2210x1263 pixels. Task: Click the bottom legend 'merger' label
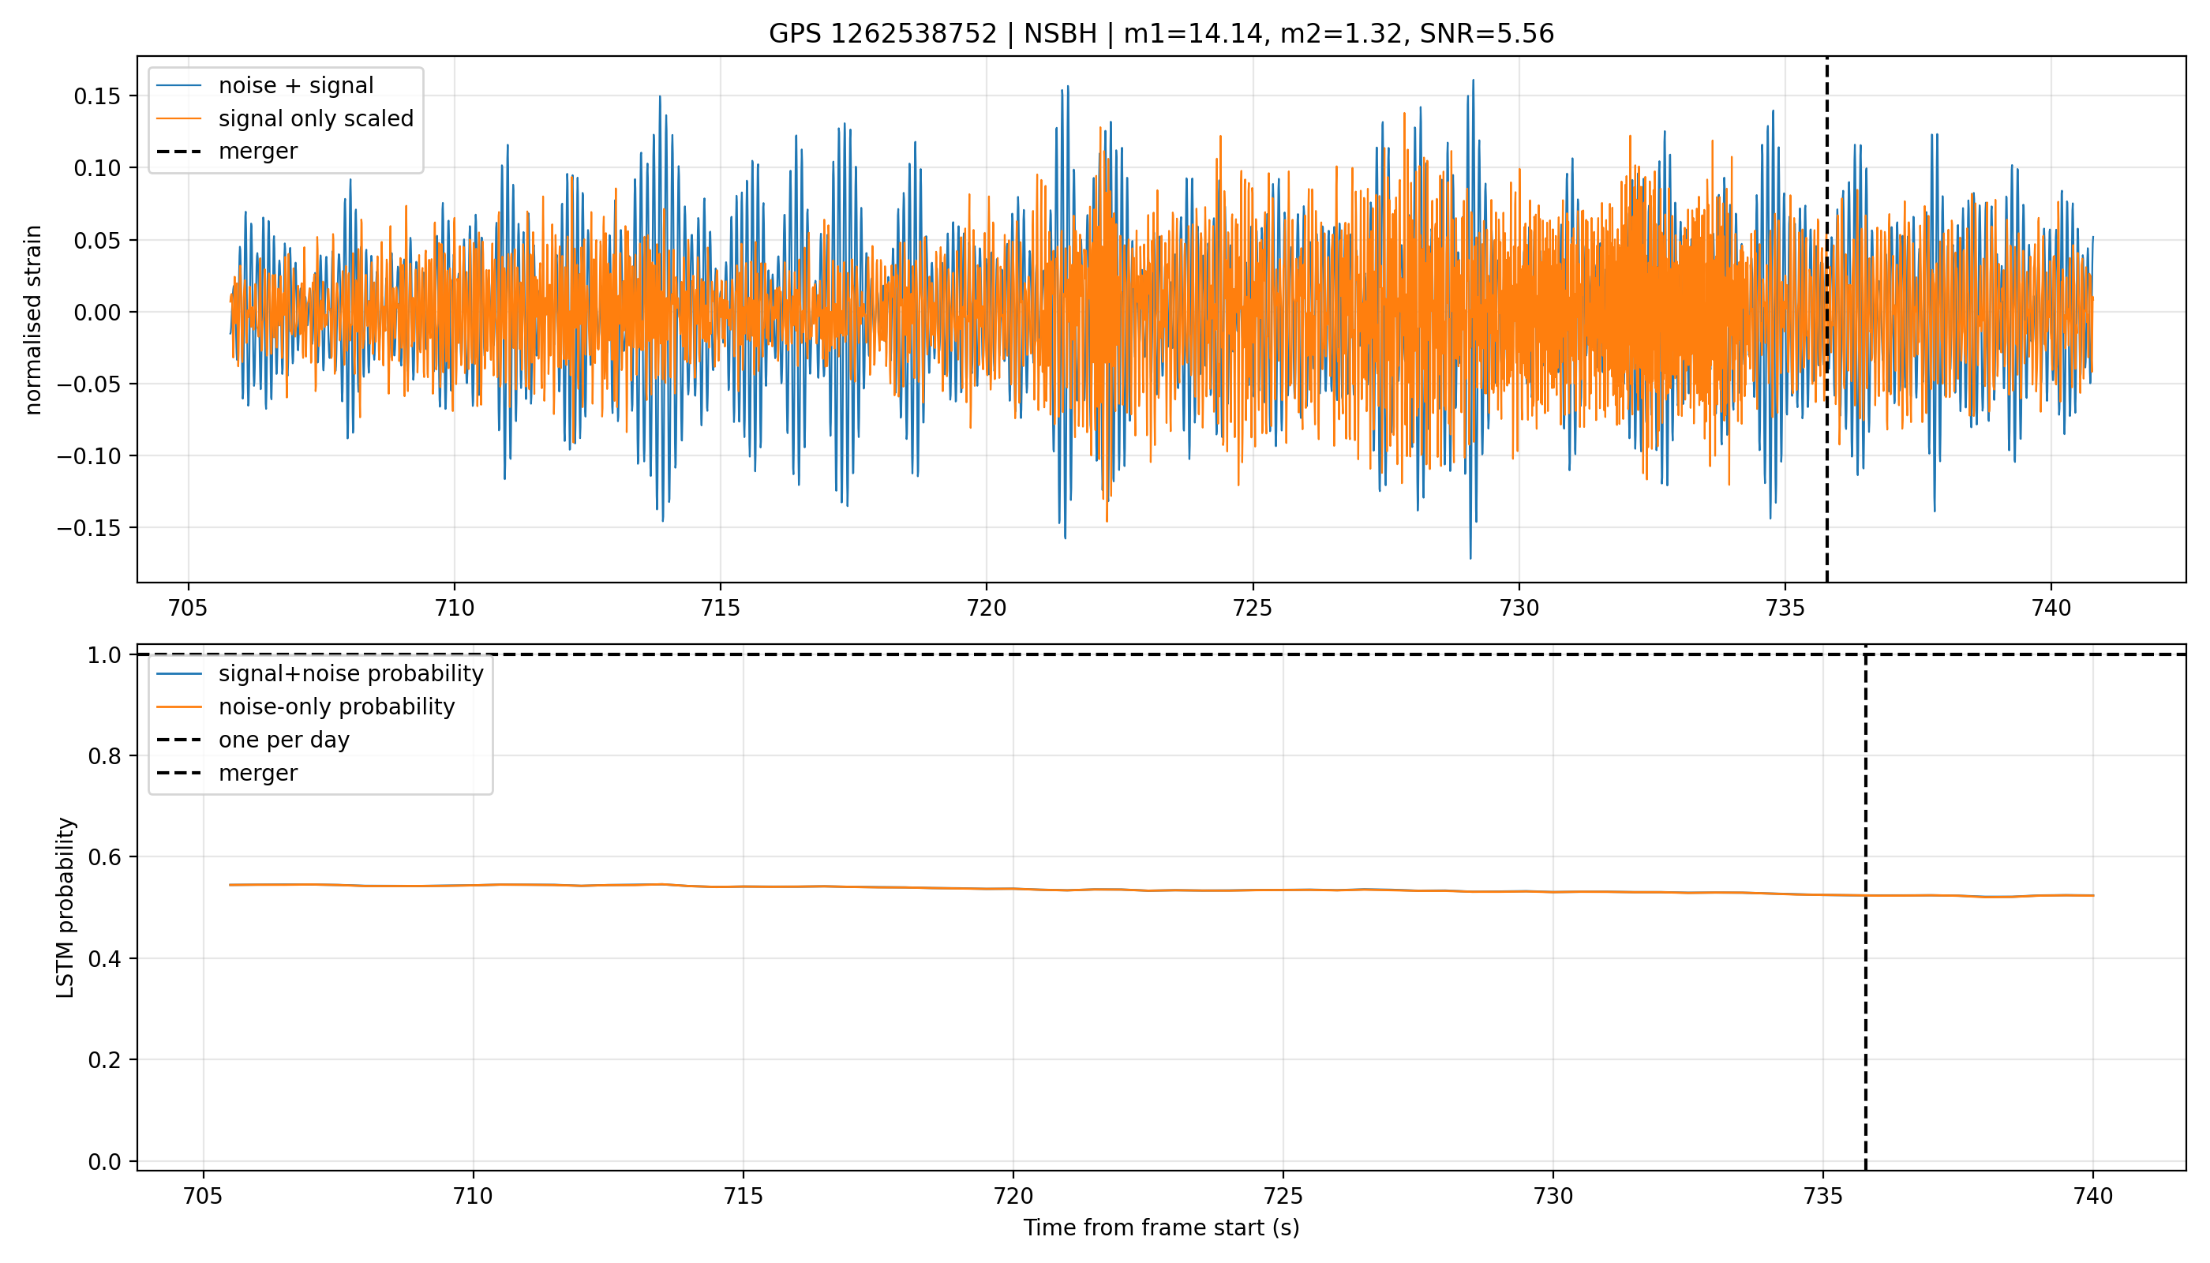coord(257,773)
